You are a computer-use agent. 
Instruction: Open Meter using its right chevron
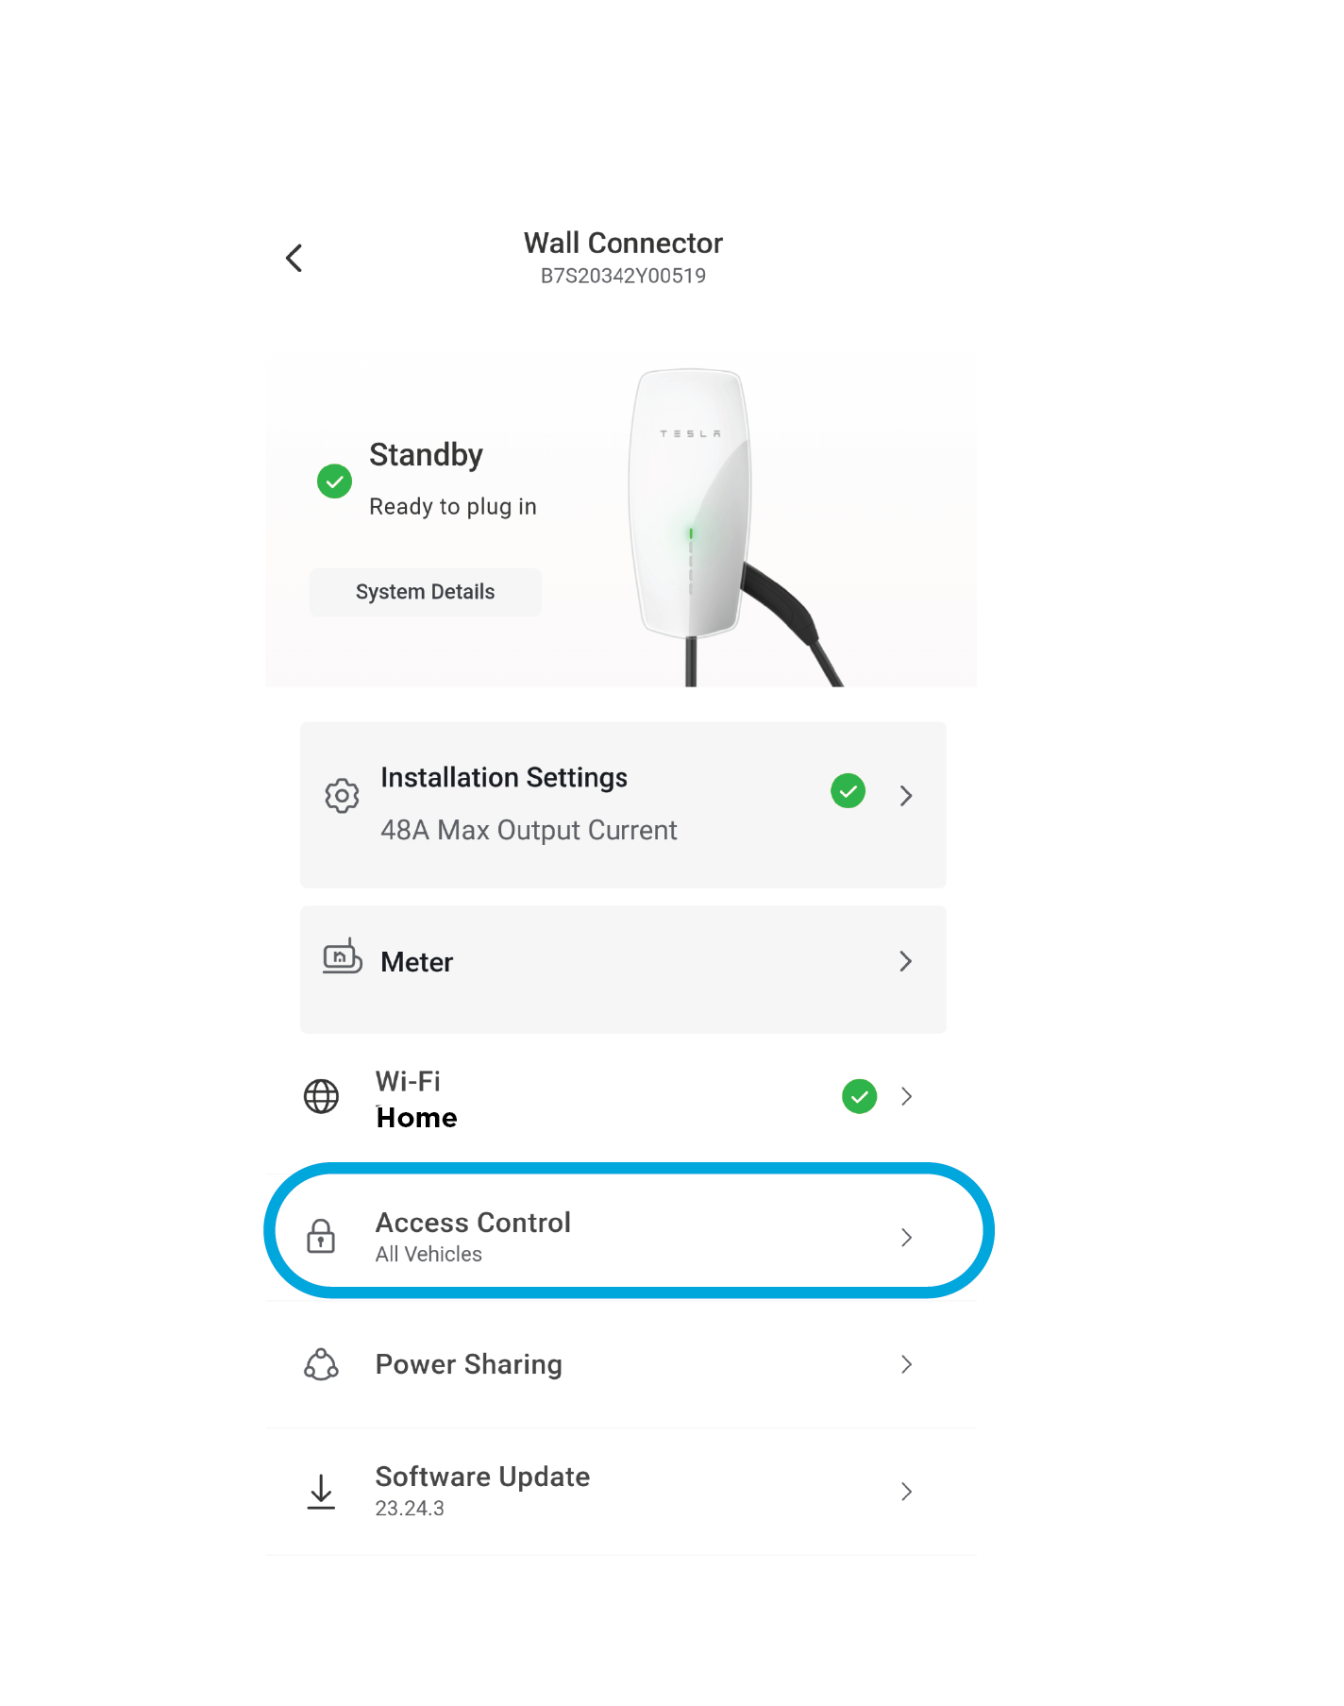(906, 961)
